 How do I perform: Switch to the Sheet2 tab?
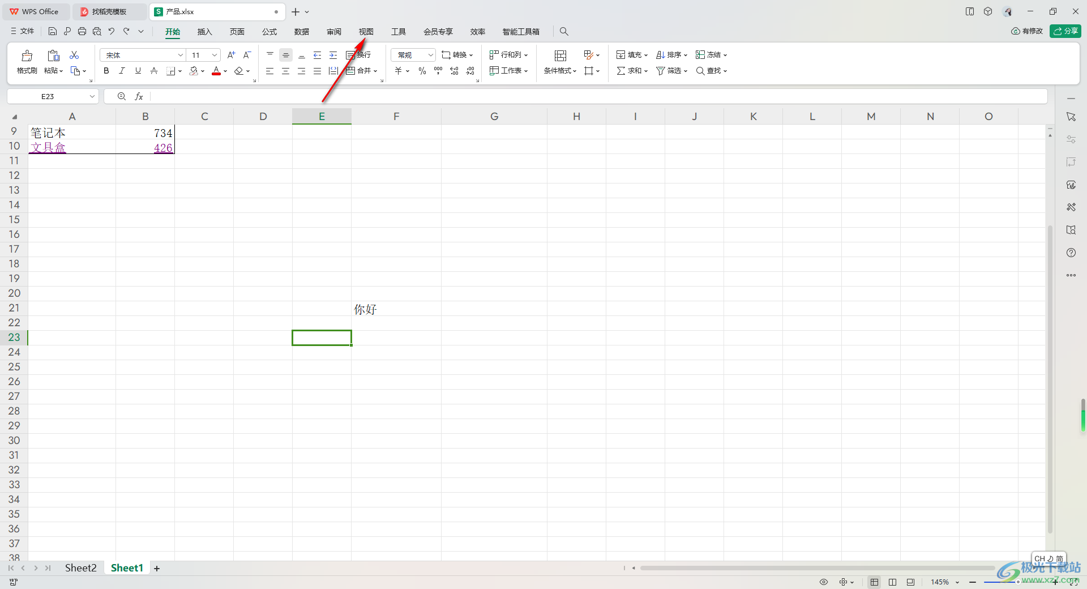tap(80, 568)
